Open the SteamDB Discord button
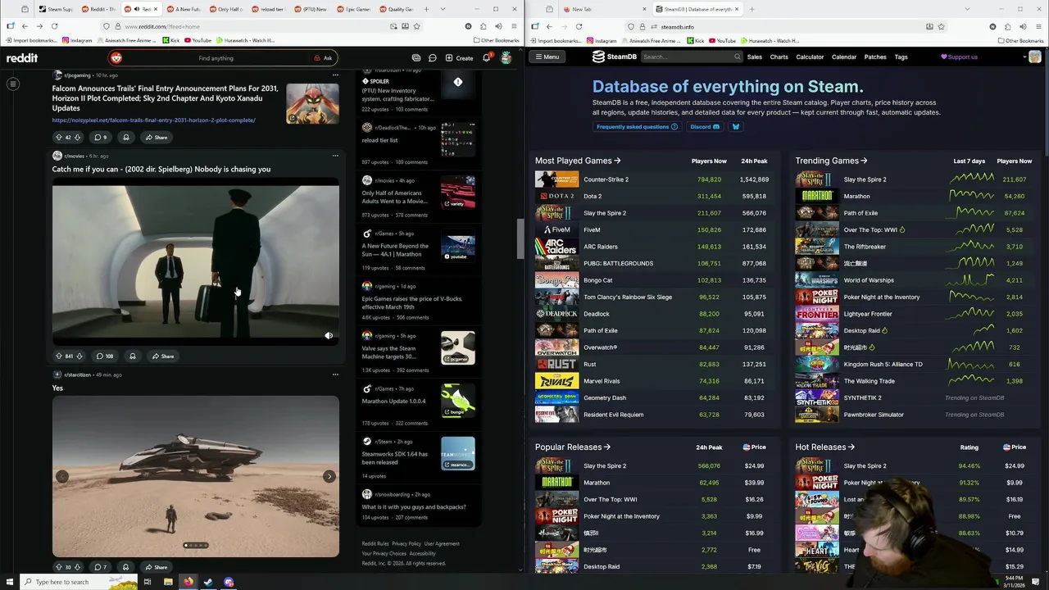The height and width of the screenshot is (590, 1049). pos(705,127)
